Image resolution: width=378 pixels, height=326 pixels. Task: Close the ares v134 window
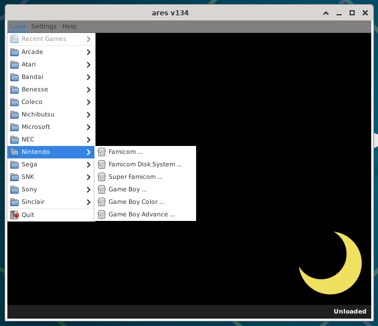click(365, 13)
